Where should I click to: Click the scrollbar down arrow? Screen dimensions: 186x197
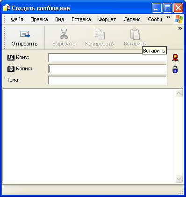(x=179, y=179)
